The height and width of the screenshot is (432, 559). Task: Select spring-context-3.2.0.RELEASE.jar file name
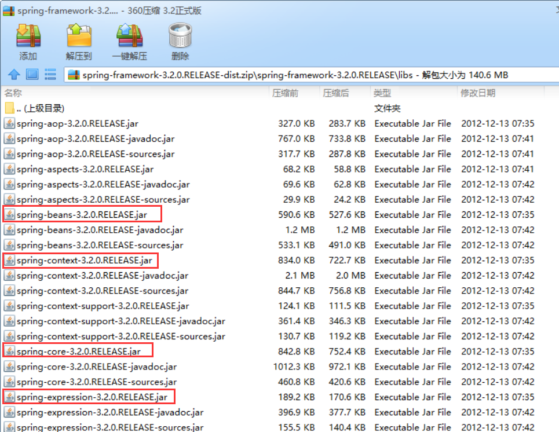[x=85, y=260]
